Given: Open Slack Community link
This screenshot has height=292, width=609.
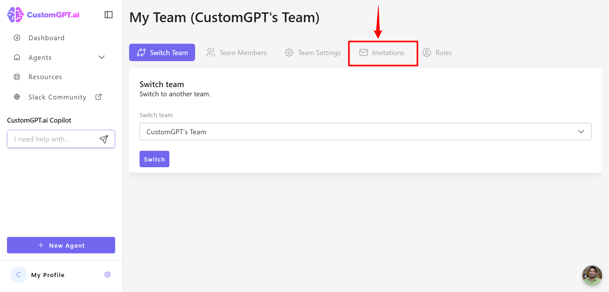Looking at the screenshot, I should (57, 97).
